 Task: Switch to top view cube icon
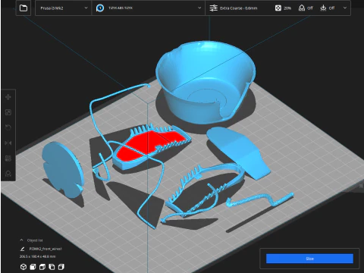(42, 267)
